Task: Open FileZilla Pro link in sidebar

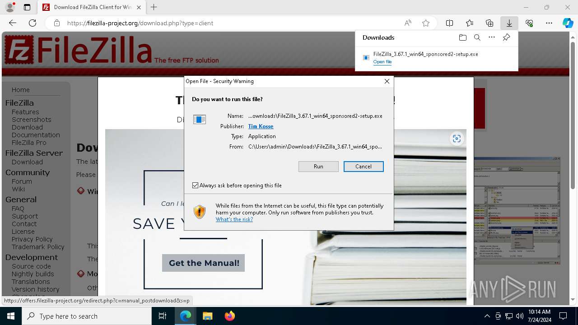Action: coord(29,143)
